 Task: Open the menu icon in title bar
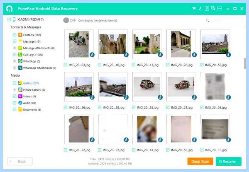220,8
